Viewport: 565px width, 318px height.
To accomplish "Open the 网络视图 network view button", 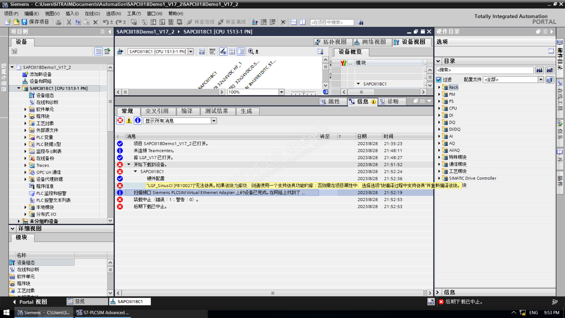I will pos(370,42).
